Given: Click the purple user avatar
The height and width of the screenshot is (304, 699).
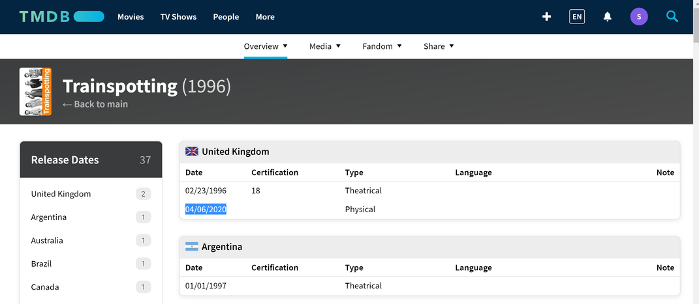Looking at the screenshot, I should click(639, 17).
